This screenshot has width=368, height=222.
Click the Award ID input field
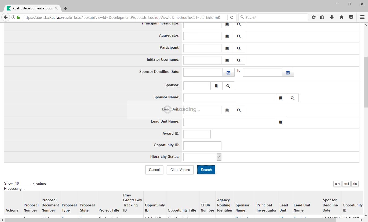tap(197, 134)
